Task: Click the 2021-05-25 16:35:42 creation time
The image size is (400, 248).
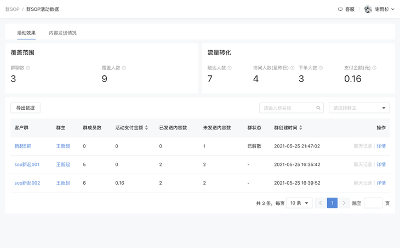Action: [x=297, y=164]
